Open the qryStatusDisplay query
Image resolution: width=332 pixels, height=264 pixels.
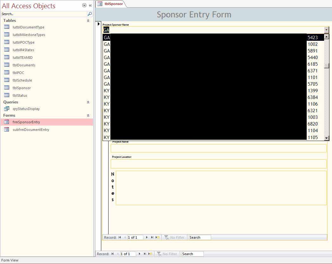(x=26, y=109)
